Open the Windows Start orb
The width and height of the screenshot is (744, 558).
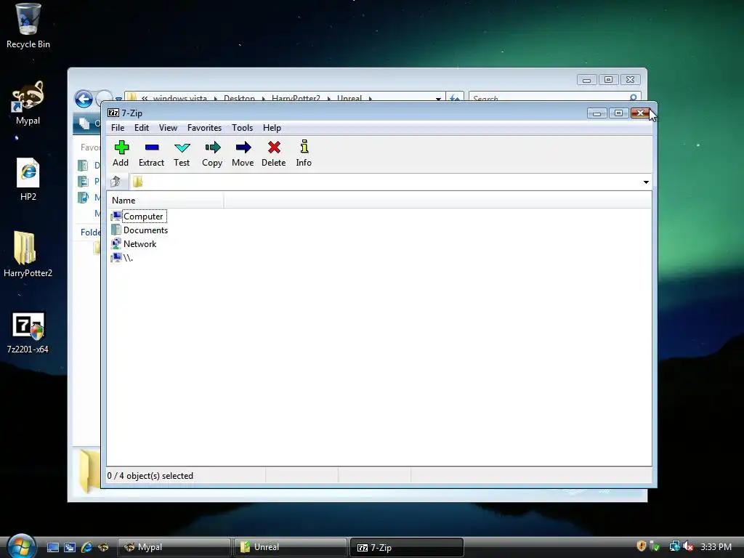click(x=21, y=546)
